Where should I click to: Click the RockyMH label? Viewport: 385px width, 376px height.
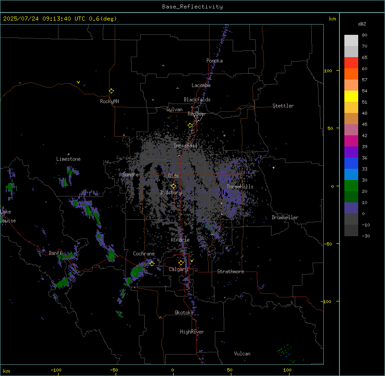coord(109,101)
